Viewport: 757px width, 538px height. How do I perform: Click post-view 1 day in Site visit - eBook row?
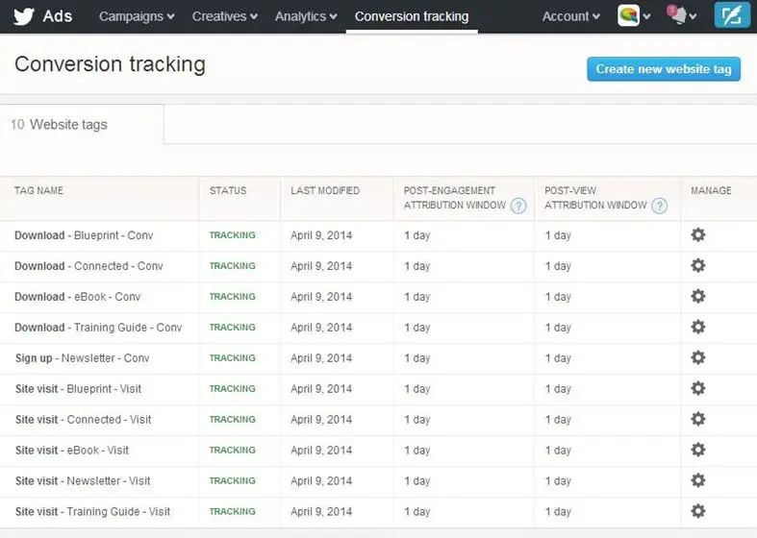click(558, 451)
